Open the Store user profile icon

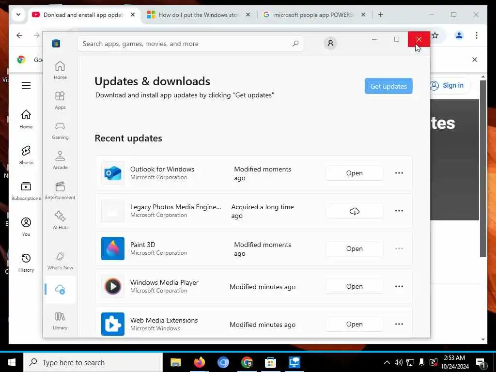point(330,43)
